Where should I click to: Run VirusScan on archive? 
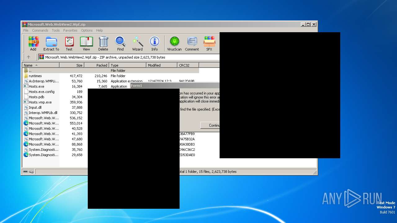174,43
